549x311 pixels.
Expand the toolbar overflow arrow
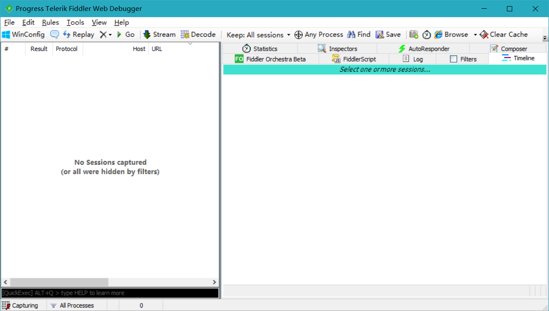[545, 38]
